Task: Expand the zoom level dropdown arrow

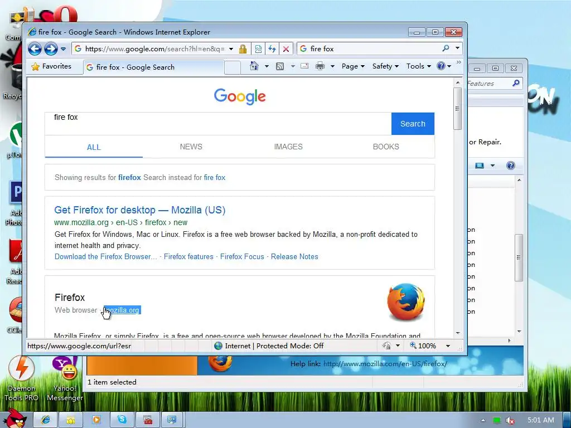Action: [x=448, y=346]
